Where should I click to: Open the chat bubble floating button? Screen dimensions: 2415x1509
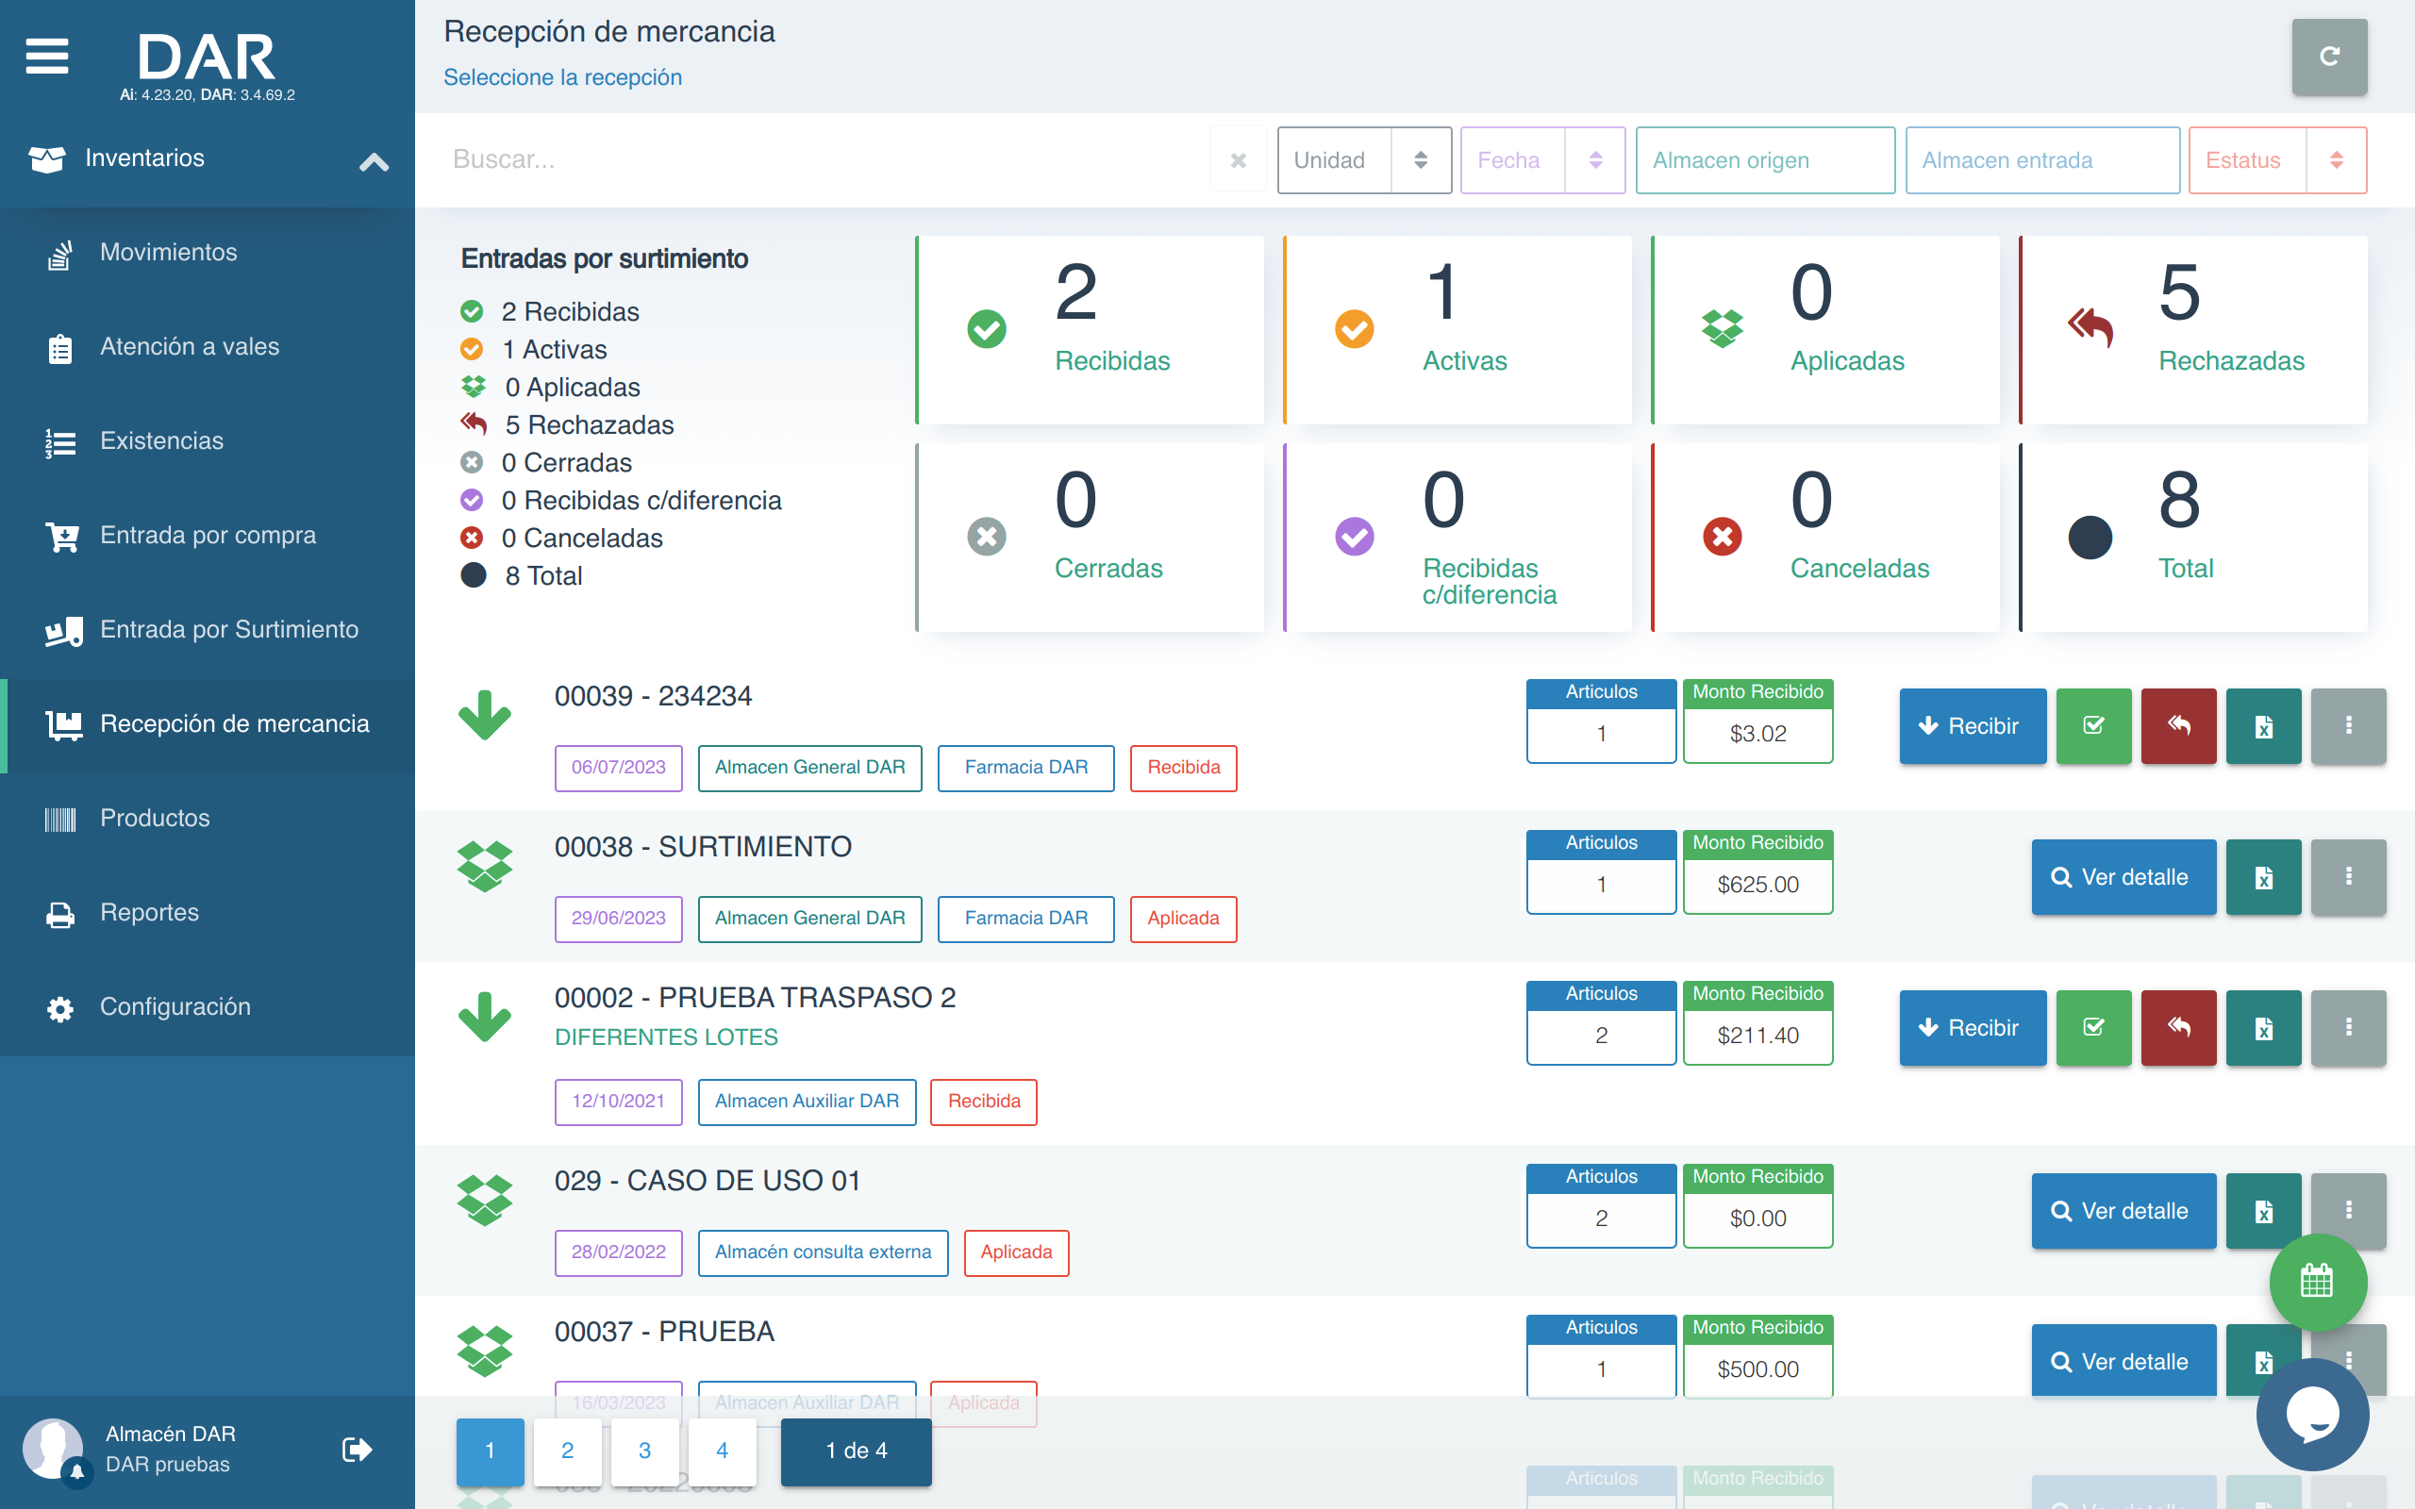pos(2312,1413)
